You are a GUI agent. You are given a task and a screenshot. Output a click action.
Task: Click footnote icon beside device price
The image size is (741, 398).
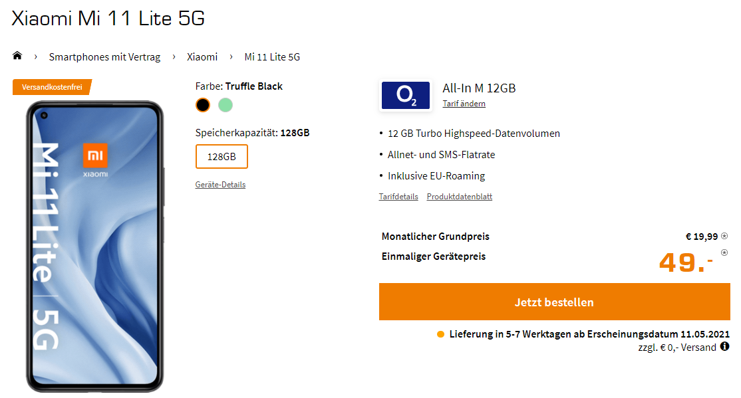(724, 252)
